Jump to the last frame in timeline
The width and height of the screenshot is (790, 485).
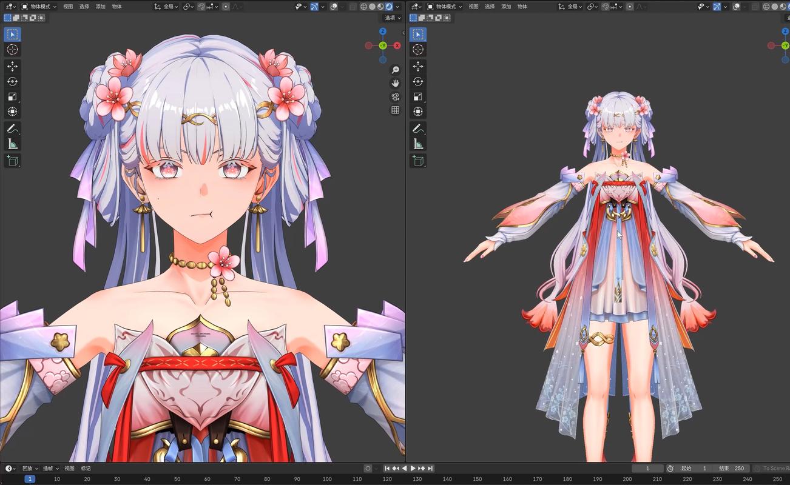coord(430,469)
